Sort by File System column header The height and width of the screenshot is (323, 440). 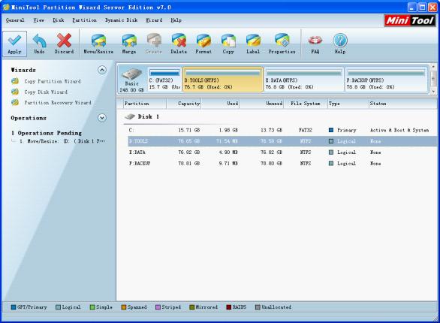click(306, 104)
